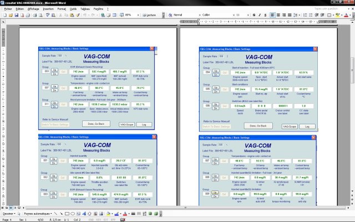Image resolution: width=355 pixels, height=222 pixels.
Task: Open the Tables and Borders toolbar icon
Action: pos(109,15)
